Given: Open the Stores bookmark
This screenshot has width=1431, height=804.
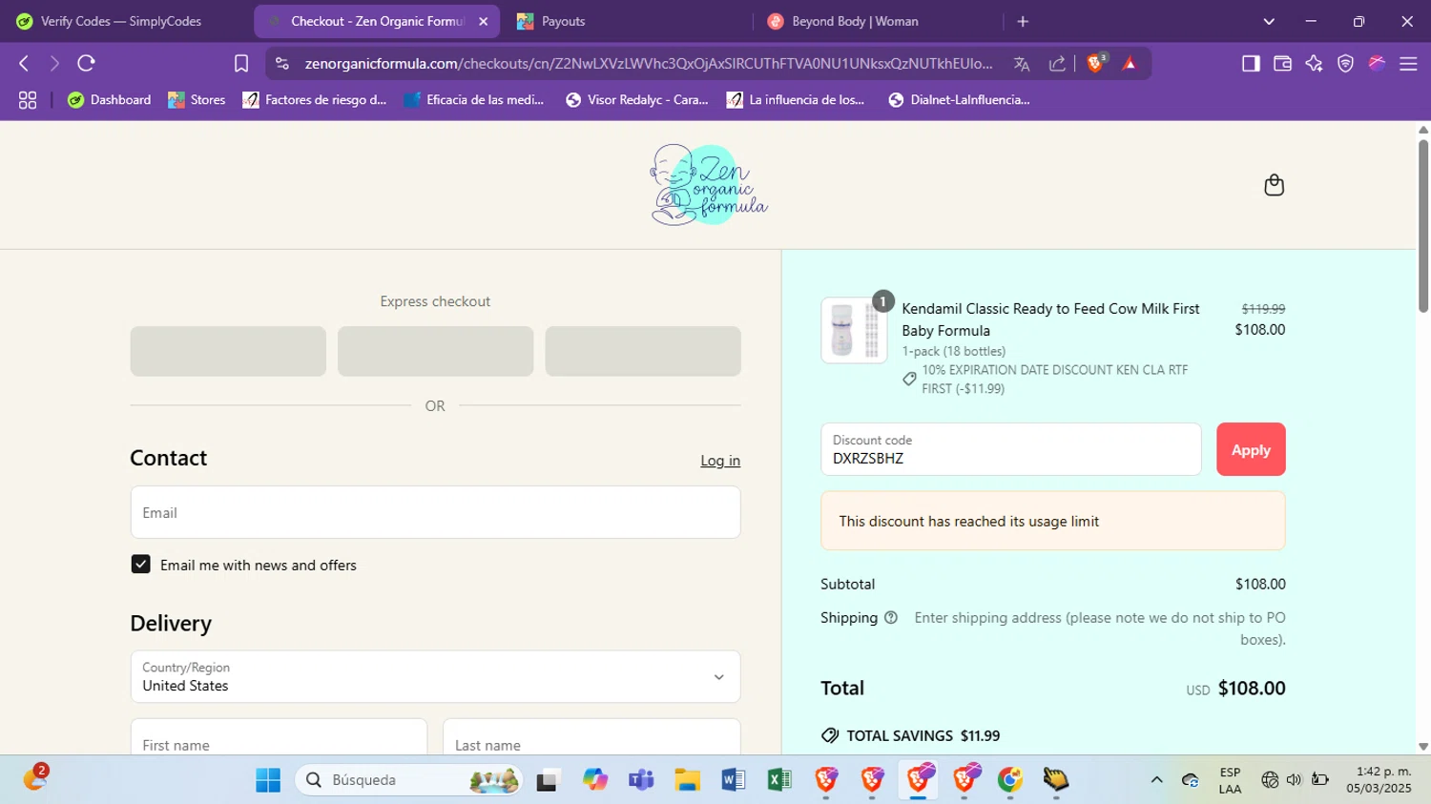Looking at the screenshot, I should (197, 100).
